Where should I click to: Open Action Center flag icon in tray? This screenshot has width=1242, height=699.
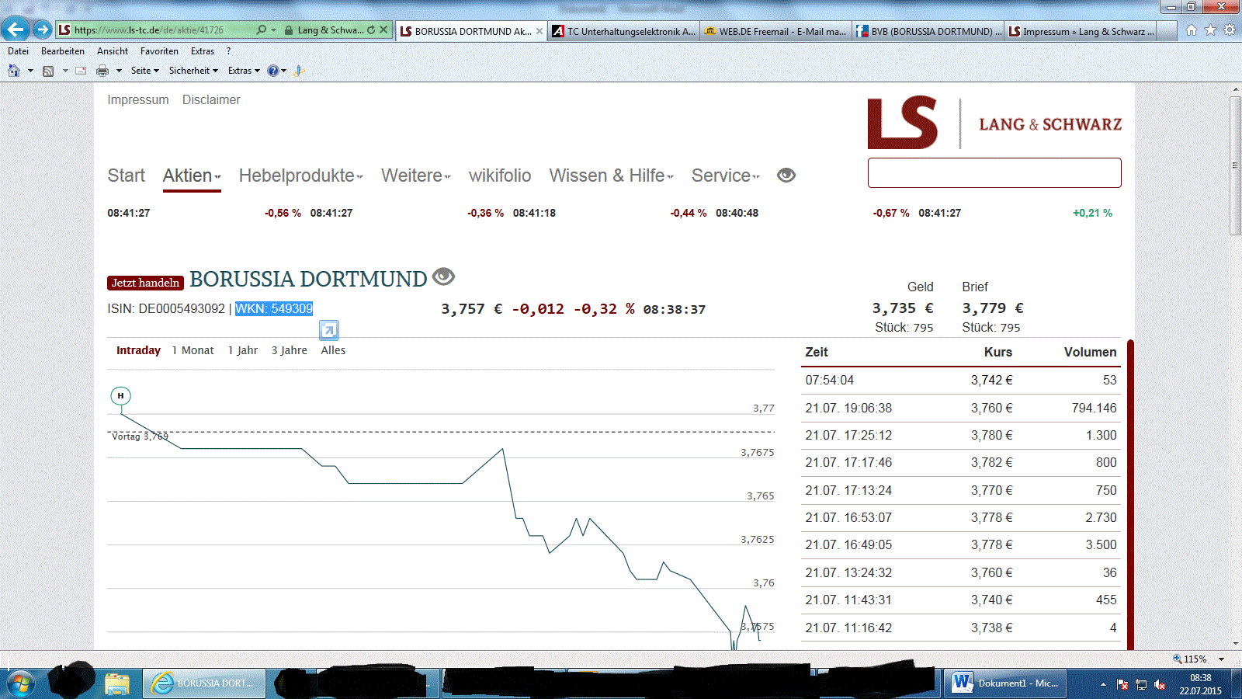click(x=1122, y=684)
